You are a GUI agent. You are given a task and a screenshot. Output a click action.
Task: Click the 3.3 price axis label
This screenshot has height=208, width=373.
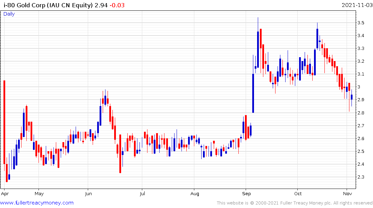point(361,49)
